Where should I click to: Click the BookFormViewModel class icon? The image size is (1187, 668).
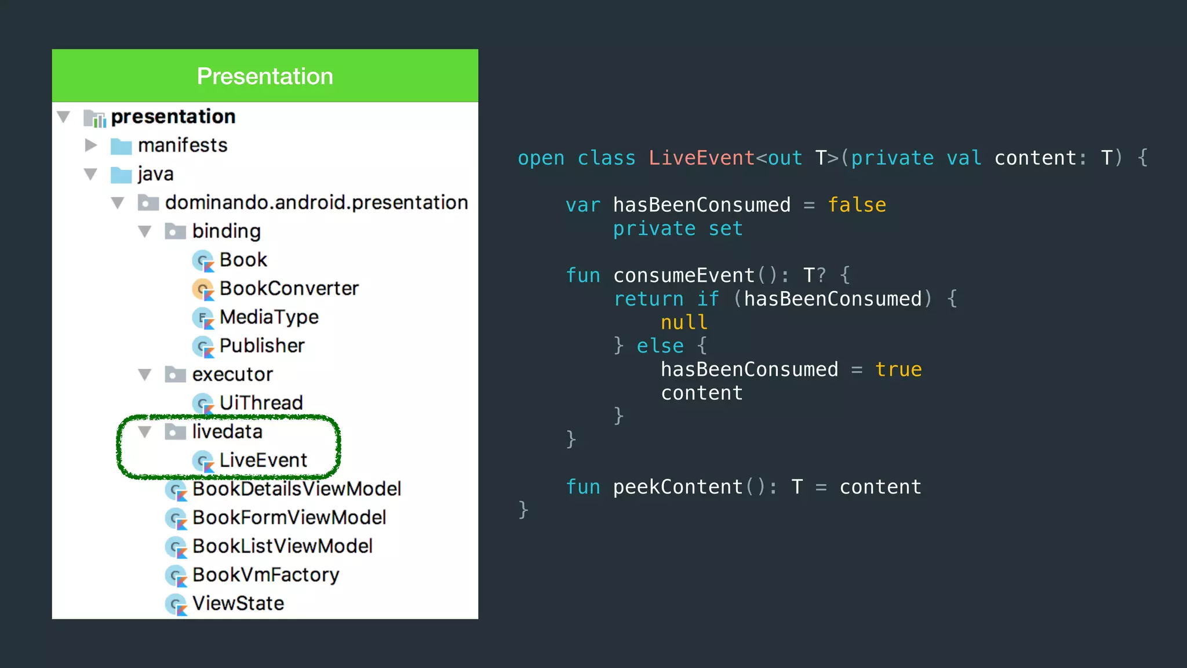pos(176,518)
